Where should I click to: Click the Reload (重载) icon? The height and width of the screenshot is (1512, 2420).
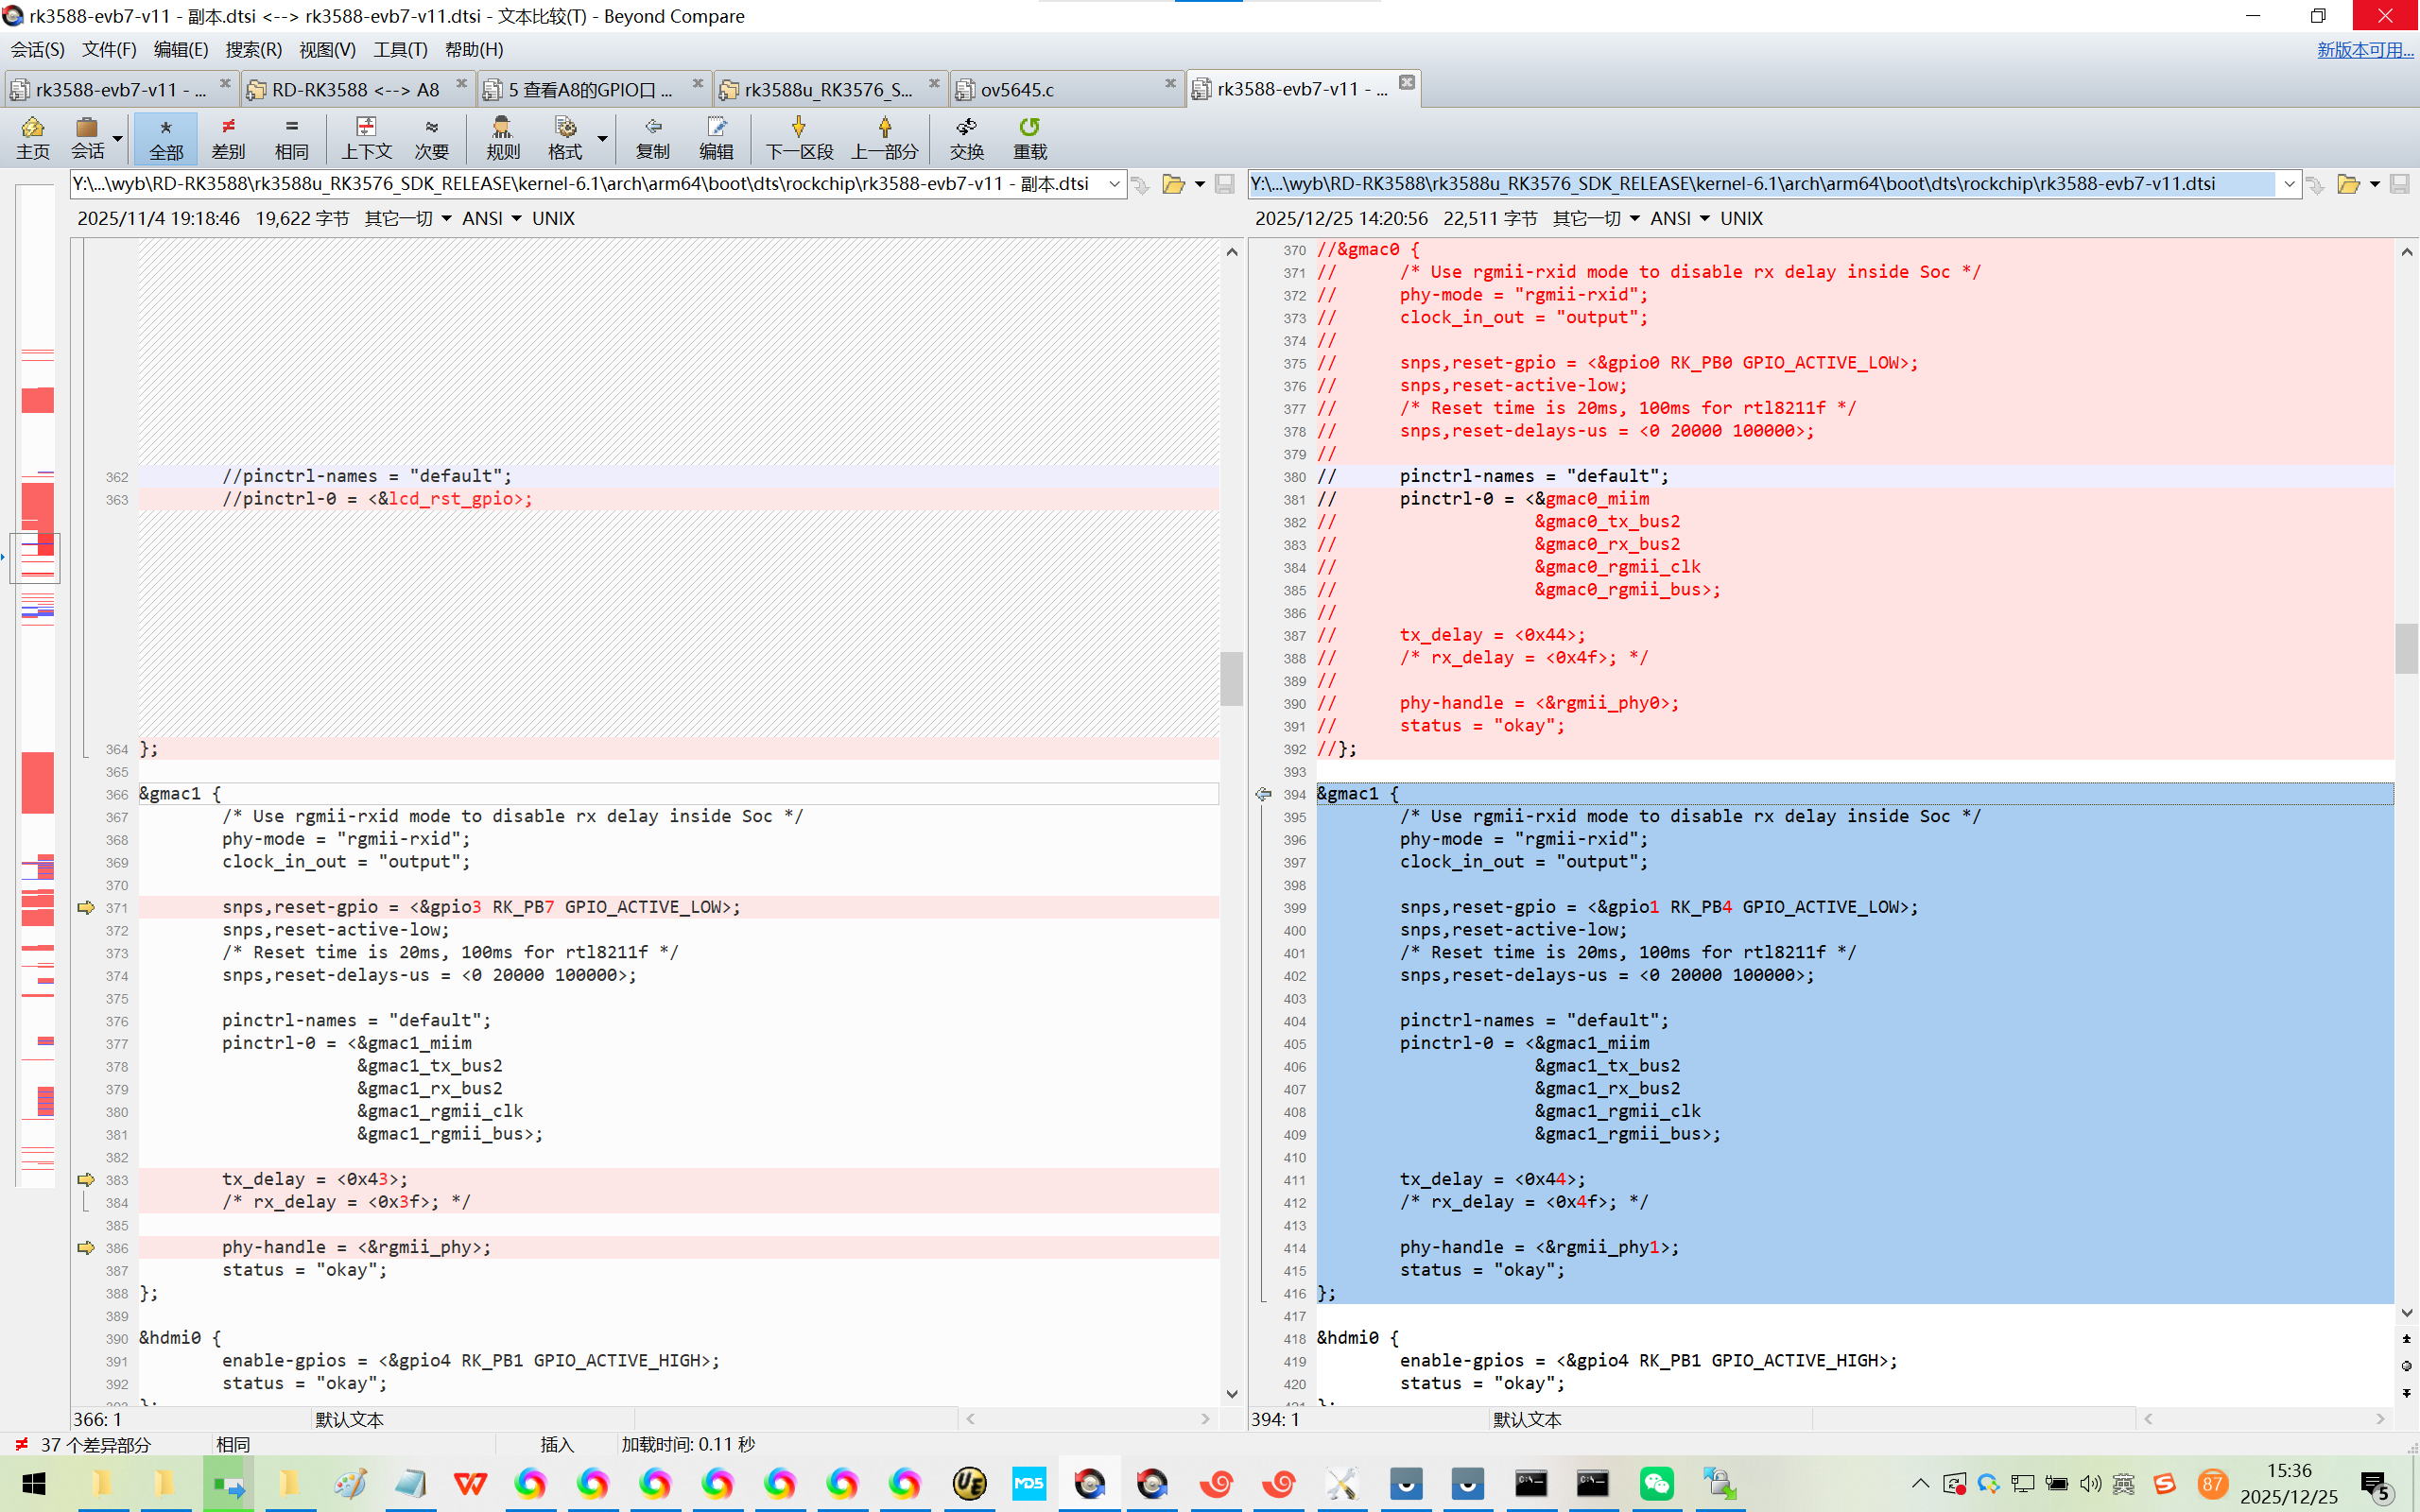click(x=1029, y=137)
